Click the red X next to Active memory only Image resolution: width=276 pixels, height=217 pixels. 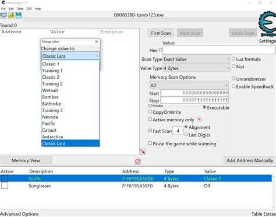click(x=199, y=119)
